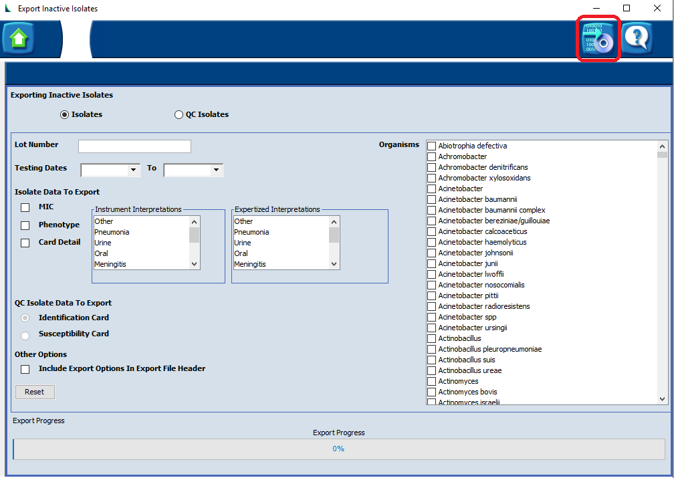Open help with the question mark icon
This screenshot has height=478, width=674.
click(637, 39)
